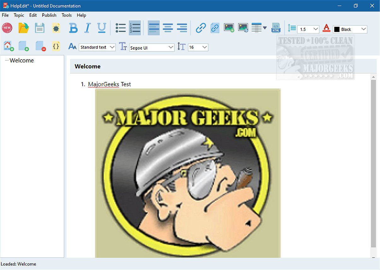The height and width of the screenshot is (270, 380).
Task: Delete the topic with the red-minus page icon
Action: (41, 46)
